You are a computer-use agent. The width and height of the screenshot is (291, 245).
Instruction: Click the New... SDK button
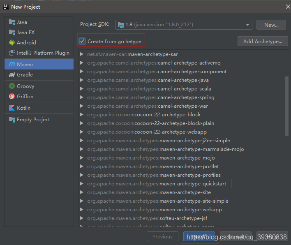[271, 25]
